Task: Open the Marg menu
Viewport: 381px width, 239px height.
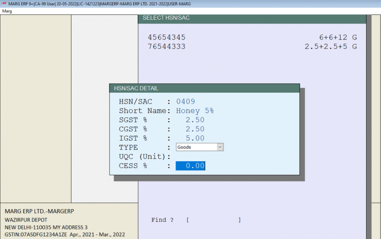Action: tap(7, 11)
